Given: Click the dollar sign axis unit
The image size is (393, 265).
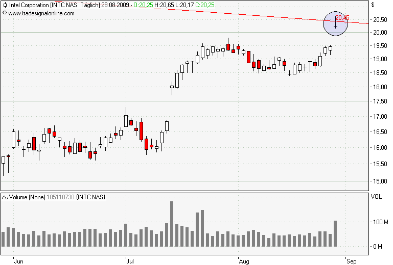Looking at the screenshot, I should [x=373, y=5].
